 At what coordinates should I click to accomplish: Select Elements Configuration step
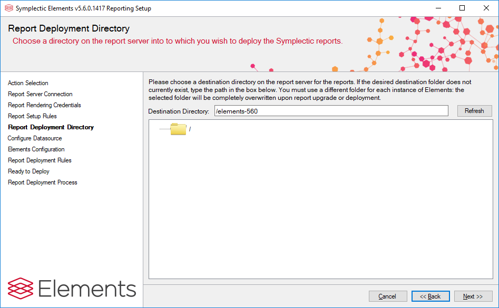coord(36,149)
